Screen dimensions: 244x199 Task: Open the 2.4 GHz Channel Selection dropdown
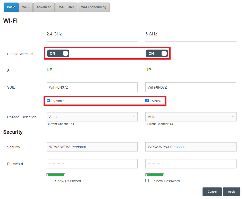pos(92,117)
